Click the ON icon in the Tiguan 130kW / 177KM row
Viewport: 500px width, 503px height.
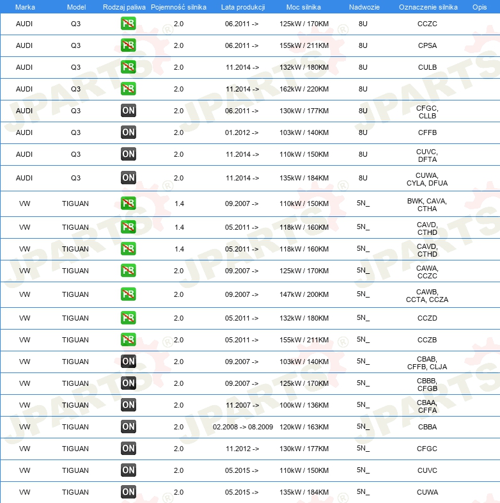(129, 449)
